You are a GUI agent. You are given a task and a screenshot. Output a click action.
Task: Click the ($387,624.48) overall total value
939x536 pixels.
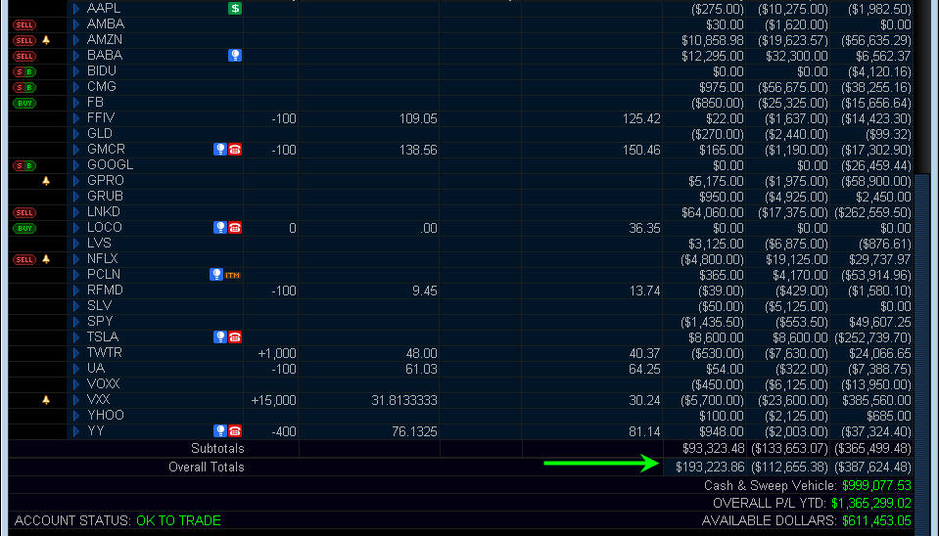point(873,468)
